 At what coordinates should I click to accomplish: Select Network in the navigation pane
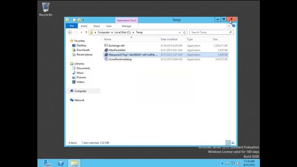coord(79,100)
